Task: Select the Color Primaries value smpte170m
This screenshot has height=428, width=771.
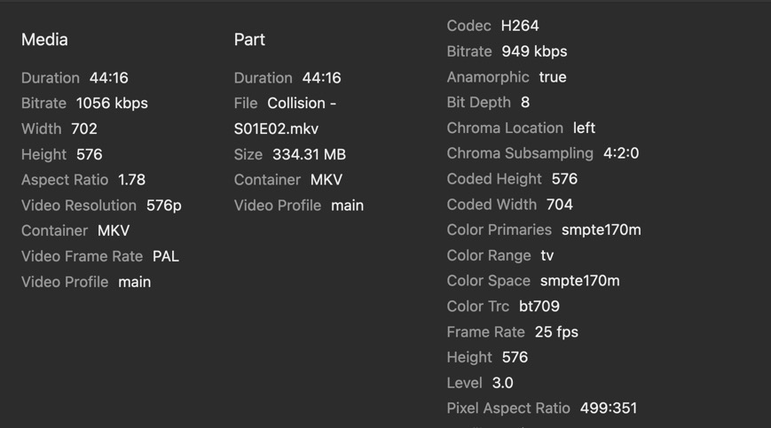Action: pos(602,230)
